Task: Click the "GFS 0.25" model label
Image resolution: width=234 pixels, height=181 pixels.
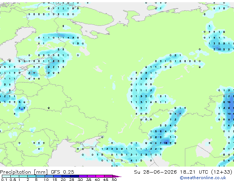Action: tap(62, 172)
